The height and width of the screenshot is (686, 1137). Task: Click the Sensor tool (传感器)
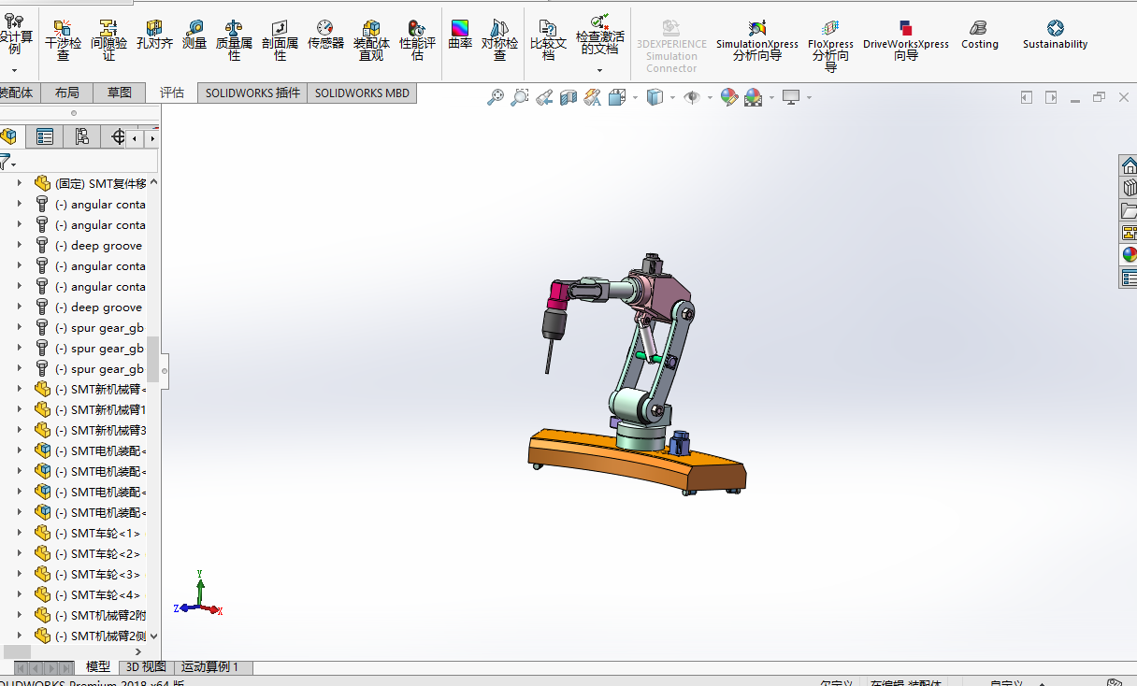click(x=325, y=35)
